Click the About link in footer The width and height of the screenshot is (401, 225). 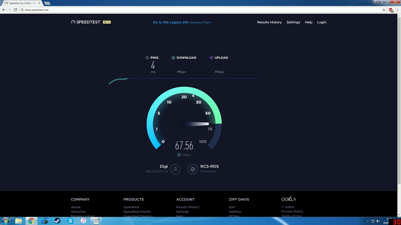76,207
